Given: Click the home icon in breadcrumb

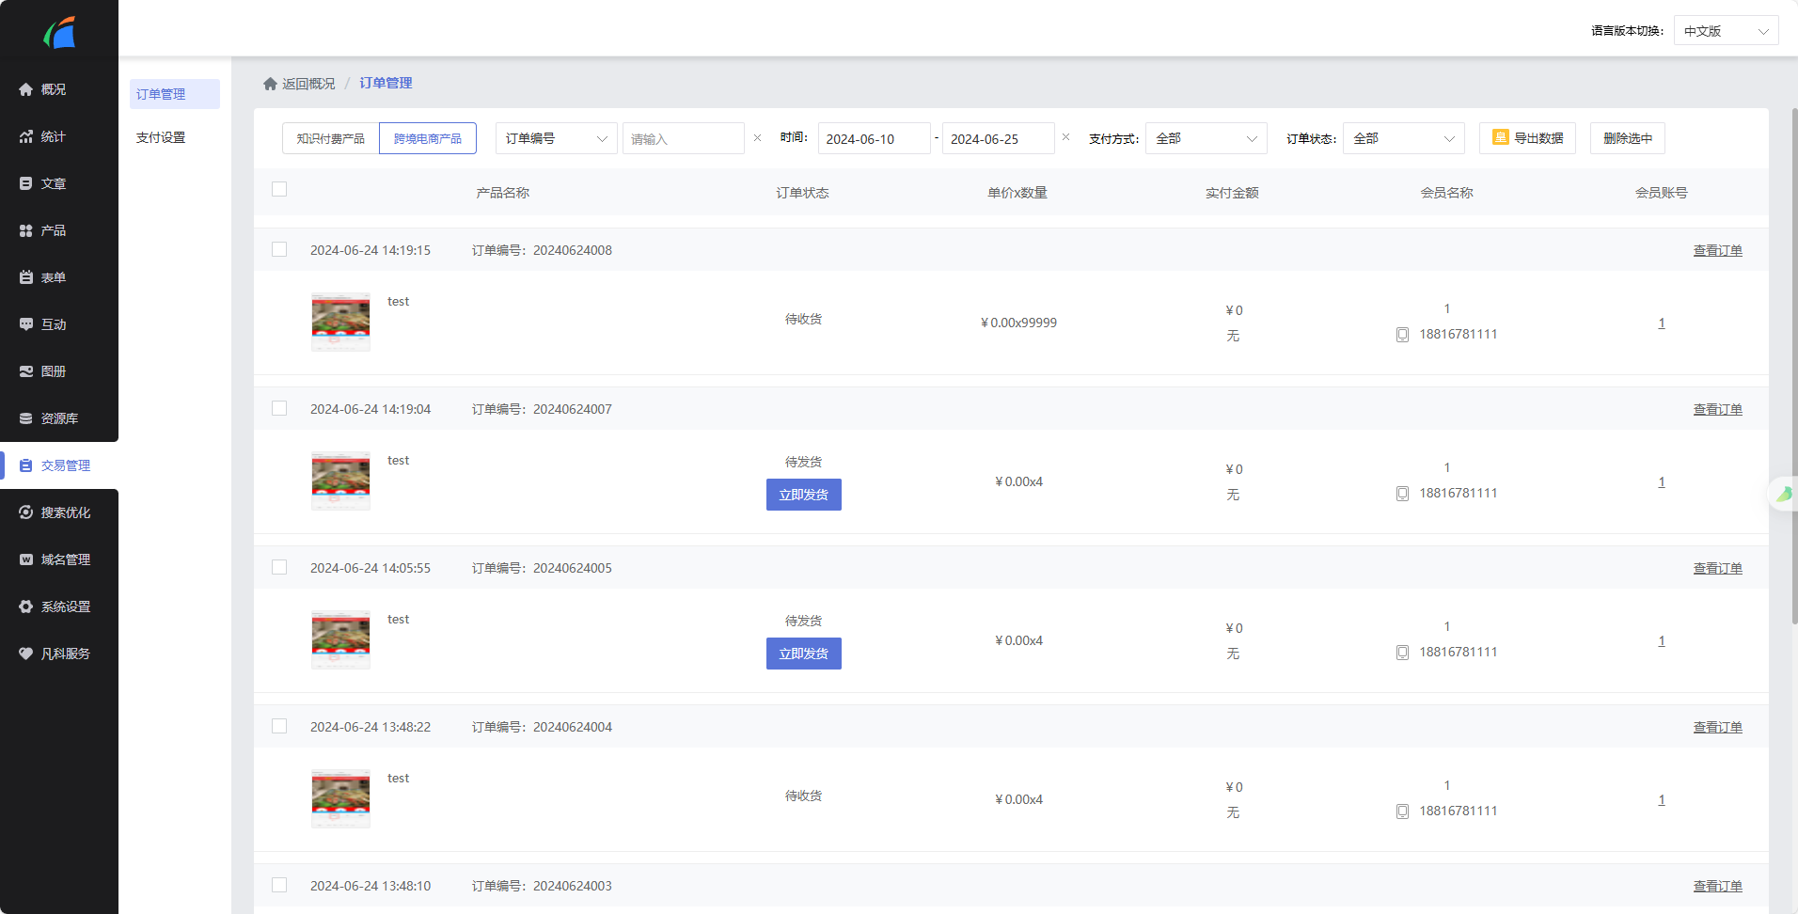Looking at the screenshot, I should click(x=270, y=84).
